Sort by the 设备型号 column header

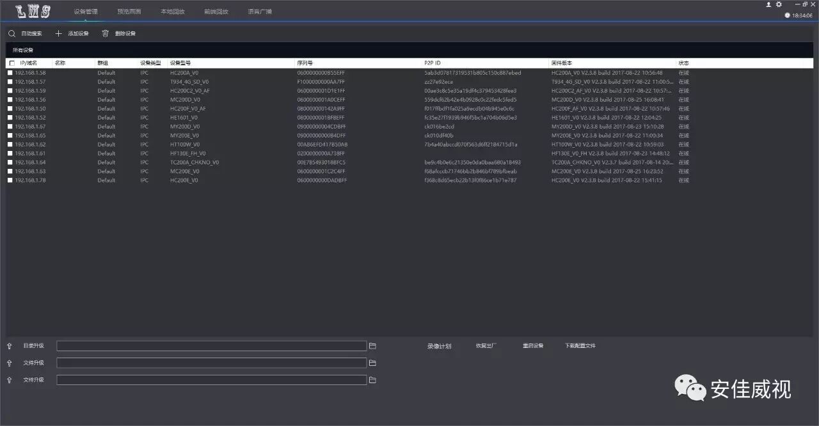point(180,63)
